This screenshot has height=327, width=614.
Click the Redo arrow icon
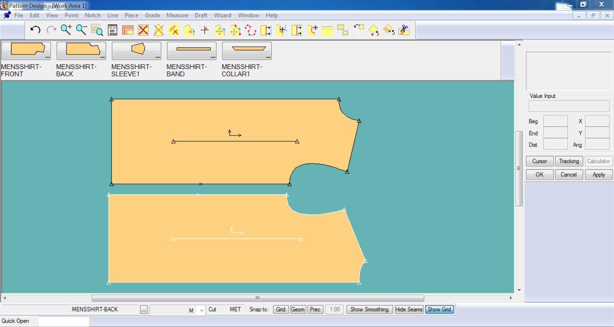[51, 30]
